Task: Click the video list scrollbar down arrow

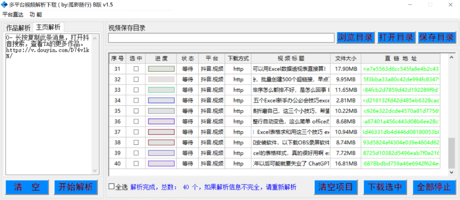Action: click(x=451, y=172)
